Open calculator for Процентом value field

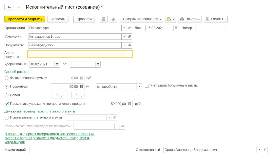[x=82, y=87]
